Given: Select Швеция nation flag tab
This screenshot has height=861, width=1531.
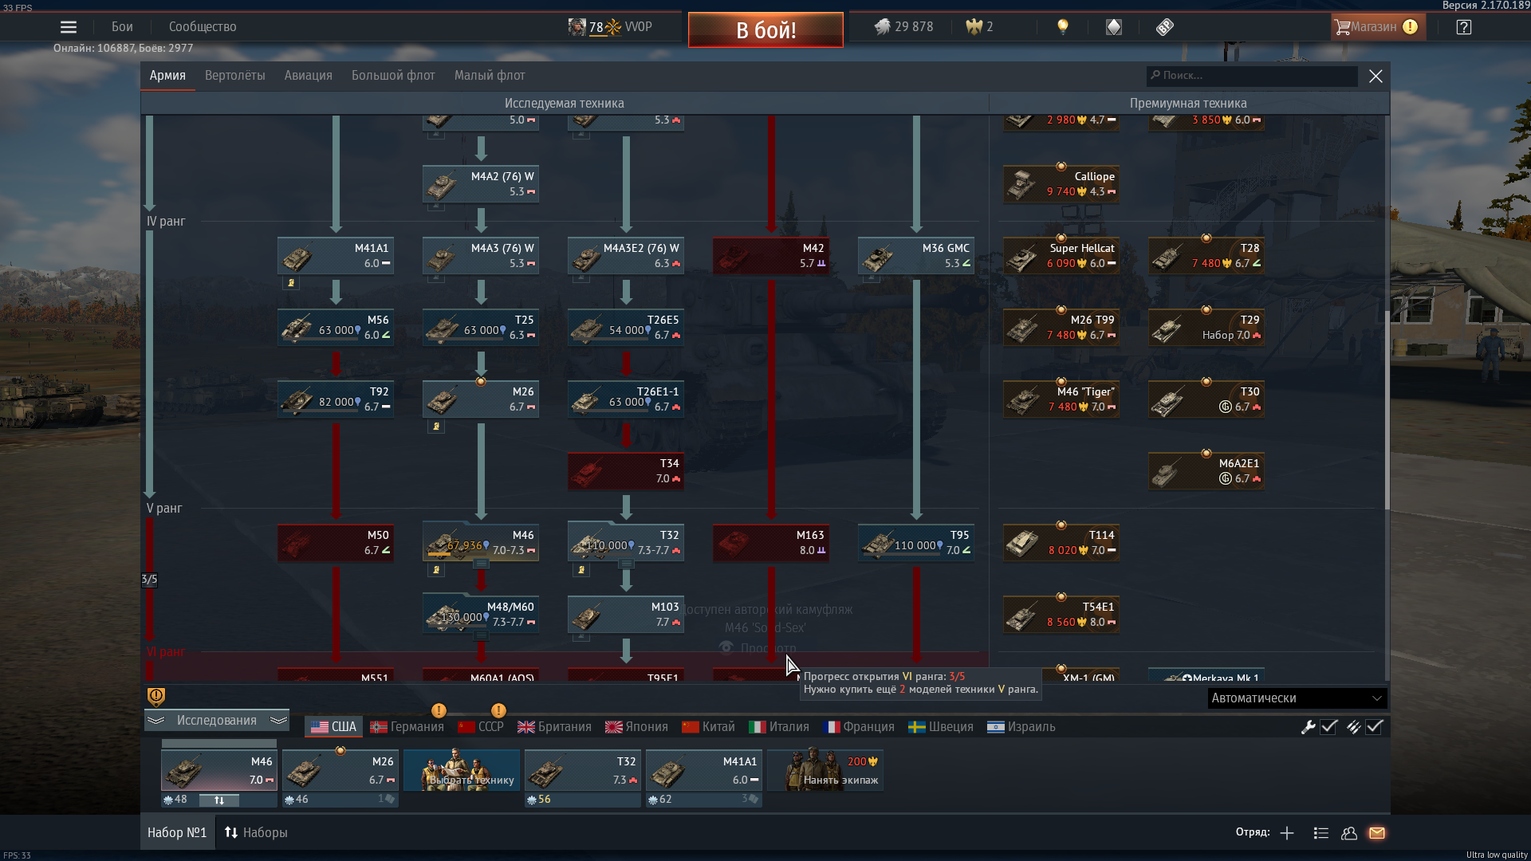Looking at the screenshot, I should pos(941,727).
